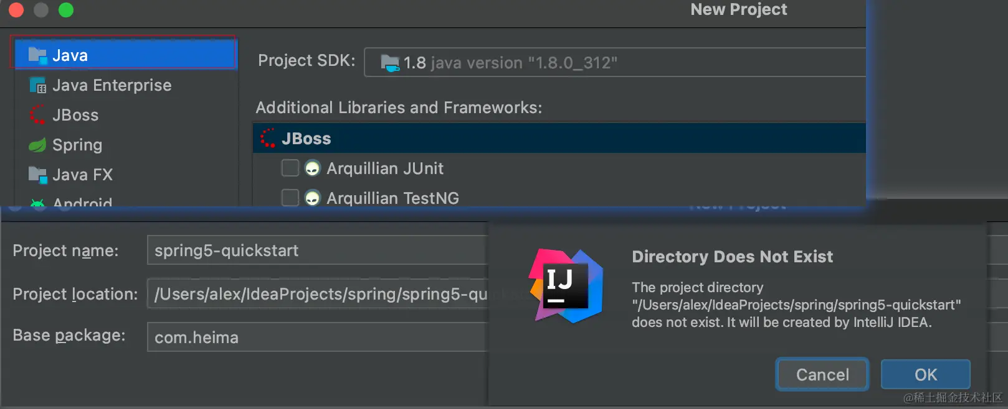This screenshot has height=409, width=1008.
Task: Click the Java folder icon
Action: click(x=37, y=55)
